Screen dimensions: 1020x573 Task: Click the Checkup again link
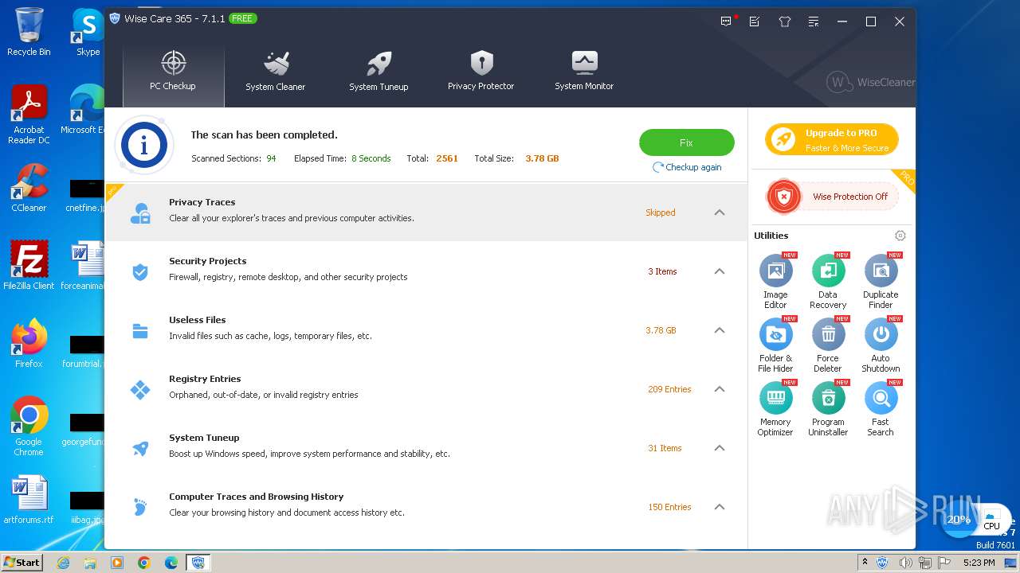(687, 167)
